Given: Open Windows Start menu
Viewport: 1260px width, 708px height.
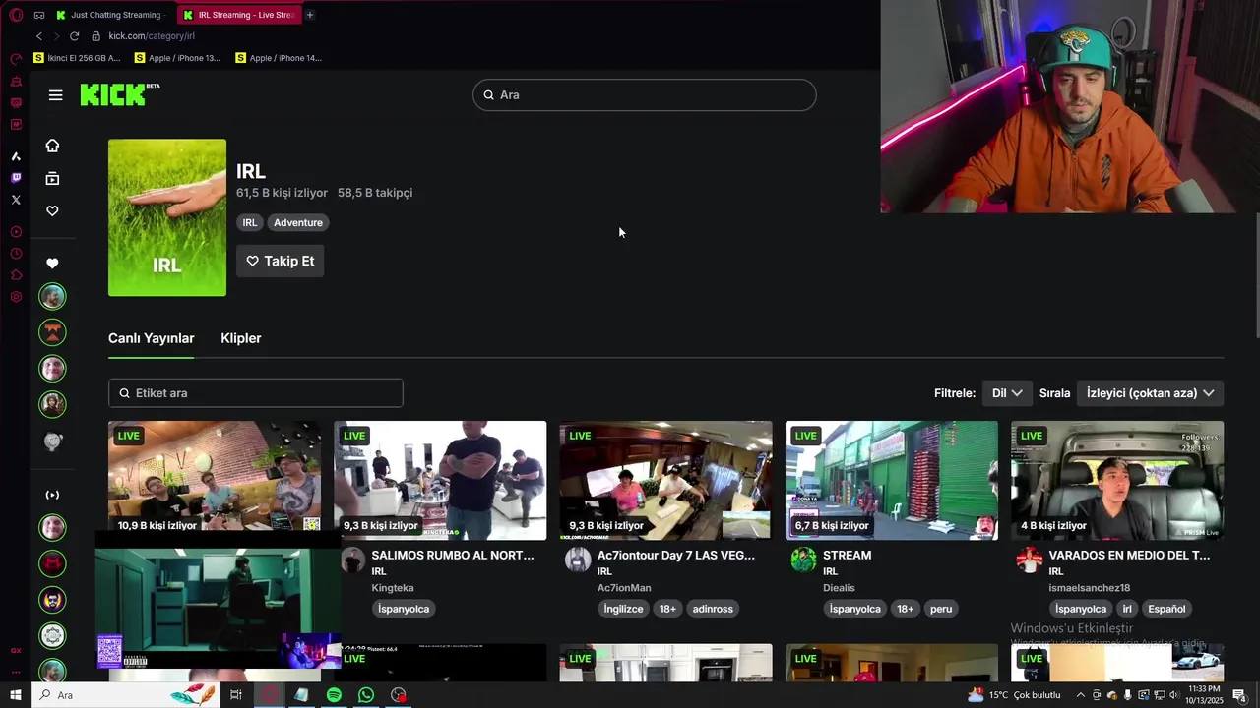Looking at the screenshot, I should click(x=16, y=695).
